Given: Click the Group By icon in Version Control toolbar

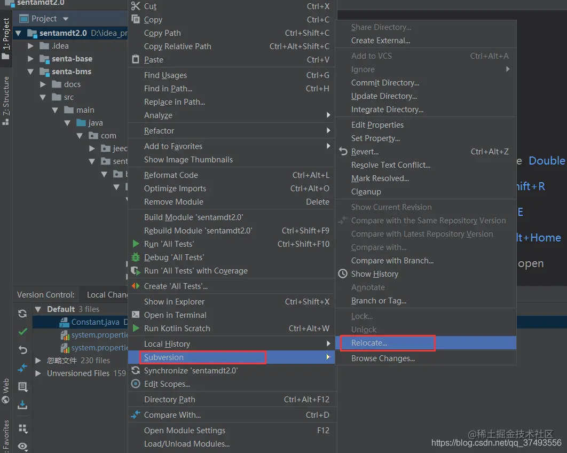Looking at the screenshot, I should (x=23, y=429).
